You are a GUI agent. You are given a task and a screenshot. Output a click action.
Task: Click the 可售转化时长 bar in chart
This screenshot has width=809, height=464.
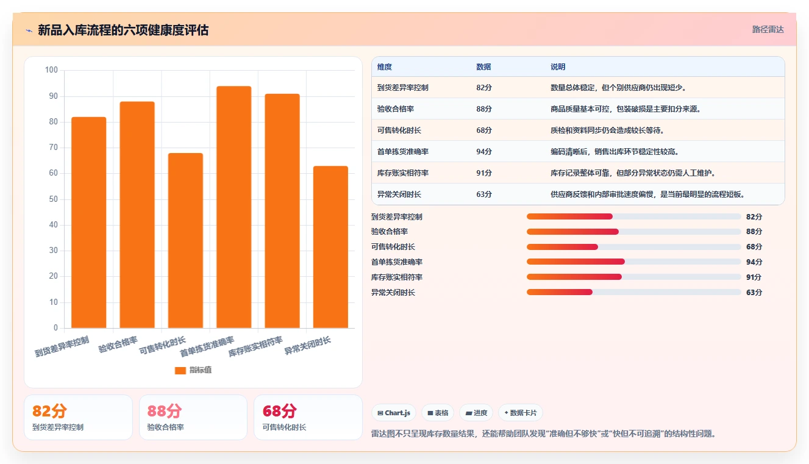(x=185, y=240)
